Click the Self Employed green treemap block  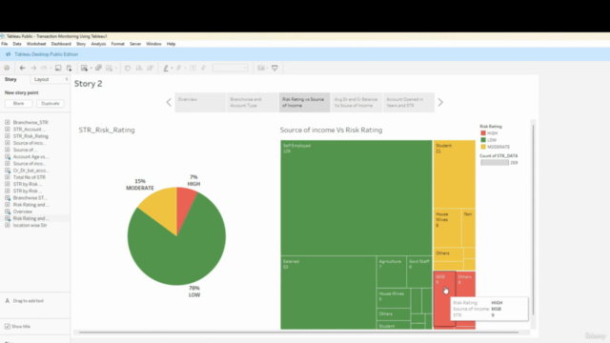356,197
